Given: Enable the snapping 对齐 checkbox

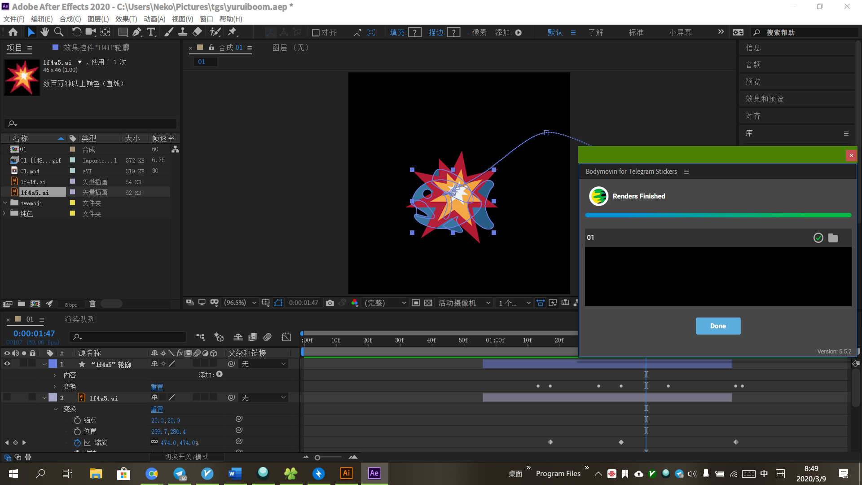Looking at the screenshot, I should tap(316, 32).
